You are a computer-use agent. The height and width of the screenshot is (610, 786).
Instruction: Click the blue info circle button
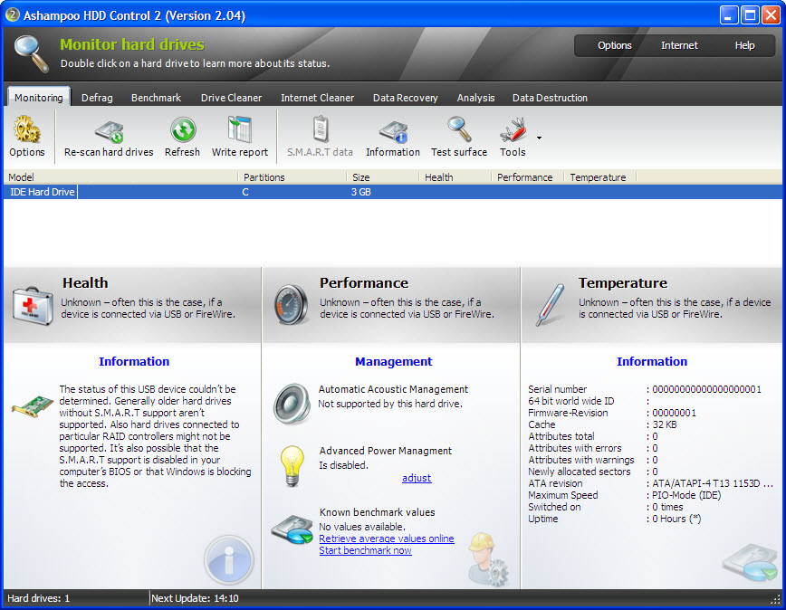point(229,560)
